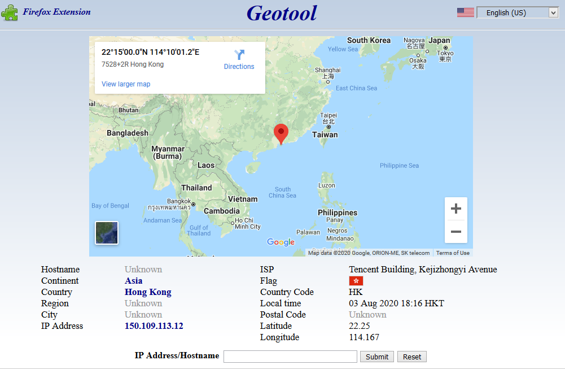This screenshot has width=565, height=369.
Task: Click the Myanmar (Burma) label on map
Action: click(x=168, y=152)
